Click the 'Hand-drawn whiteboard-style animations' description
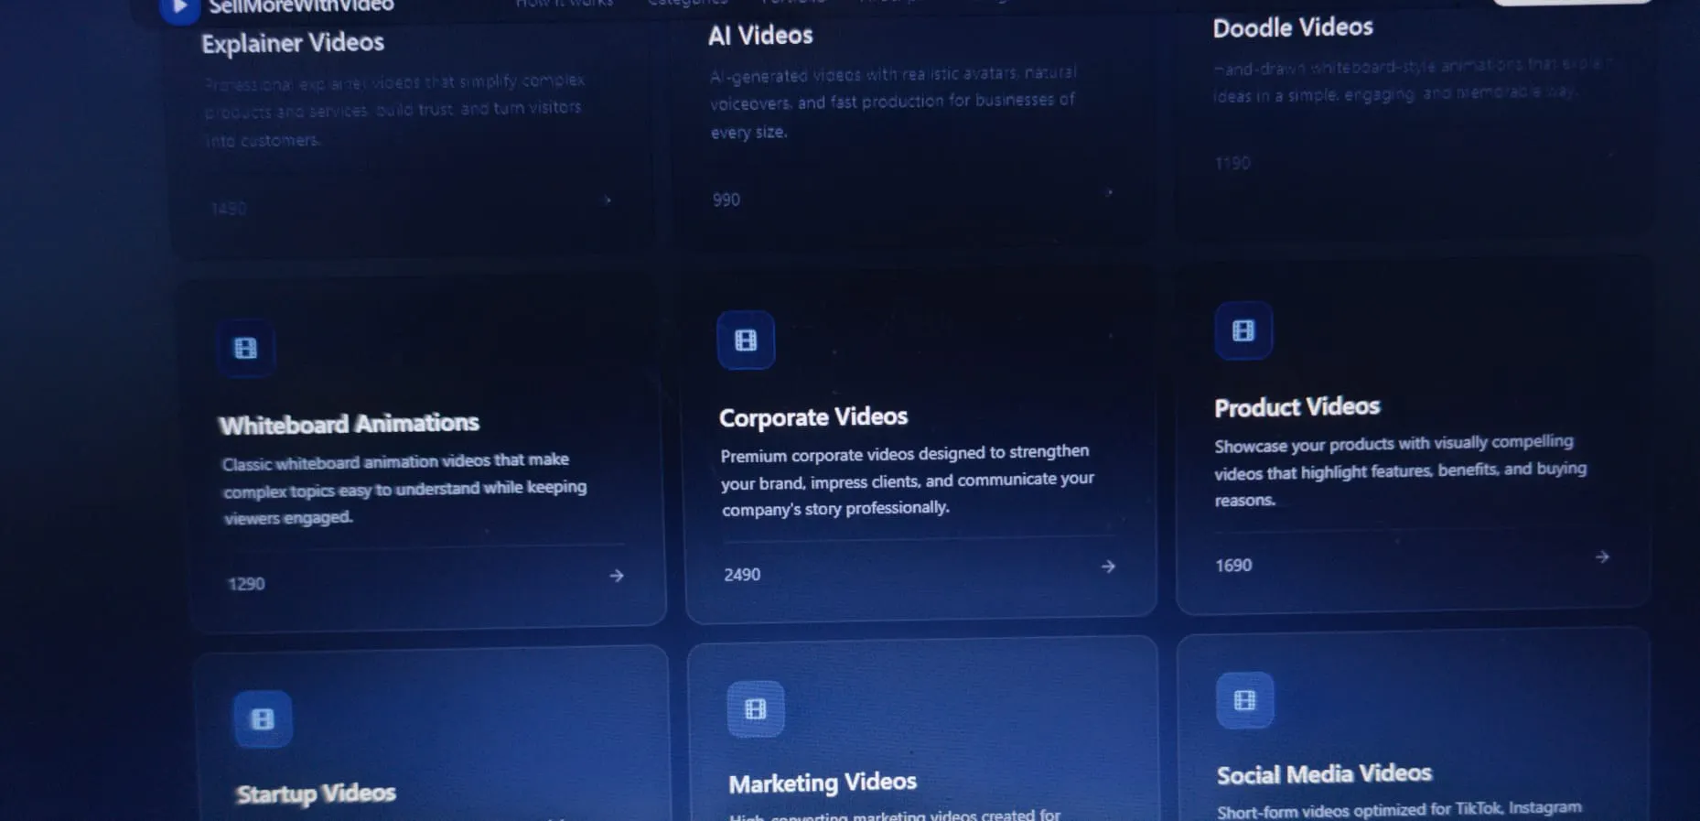 pos(1414,80)
